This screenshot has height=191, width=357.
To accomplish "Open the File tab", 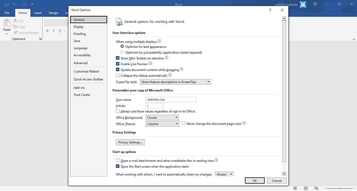I will point(7,13).
